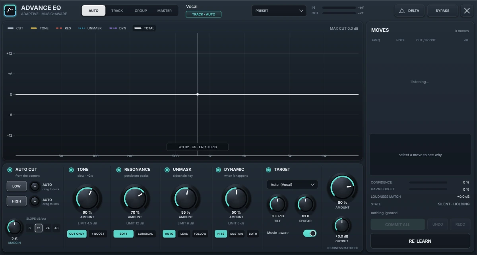Click the '781 Hz · G5 · EQ +0.0 dB' readout
The image size is (477, 255).
click(198, 147)
